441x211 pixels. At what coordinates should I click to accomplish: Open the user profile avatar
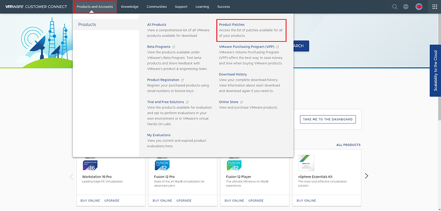(419, 7)
